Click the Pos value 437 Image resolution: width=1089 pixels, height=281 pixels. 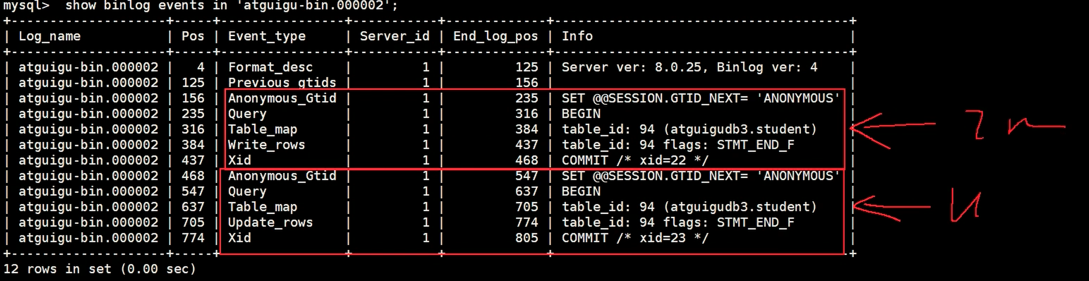(x=193, y=160)
